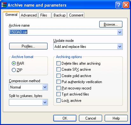Open the Profiles... button
This screenshot has height=125, width=131.
click(28, 46)
